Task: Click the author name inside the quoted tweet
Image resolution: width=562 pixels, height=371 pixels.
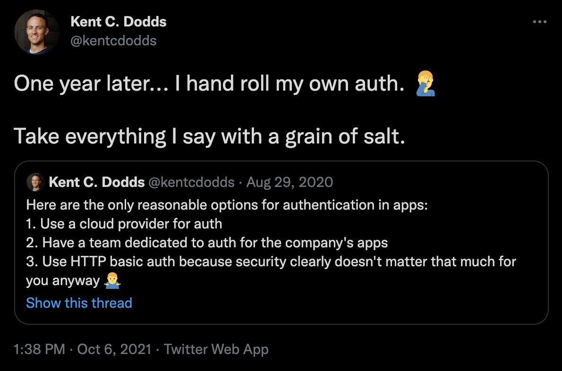Action: 97,182
